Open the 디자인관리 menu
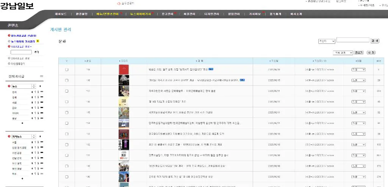 pos(211,14)
